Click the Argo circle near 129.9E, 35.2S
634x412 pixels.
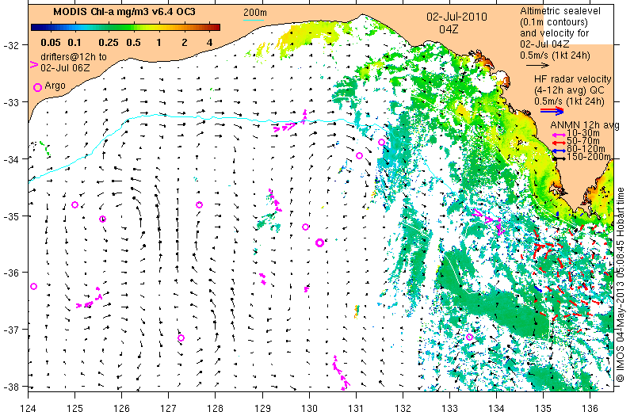(x=305, y=227)
